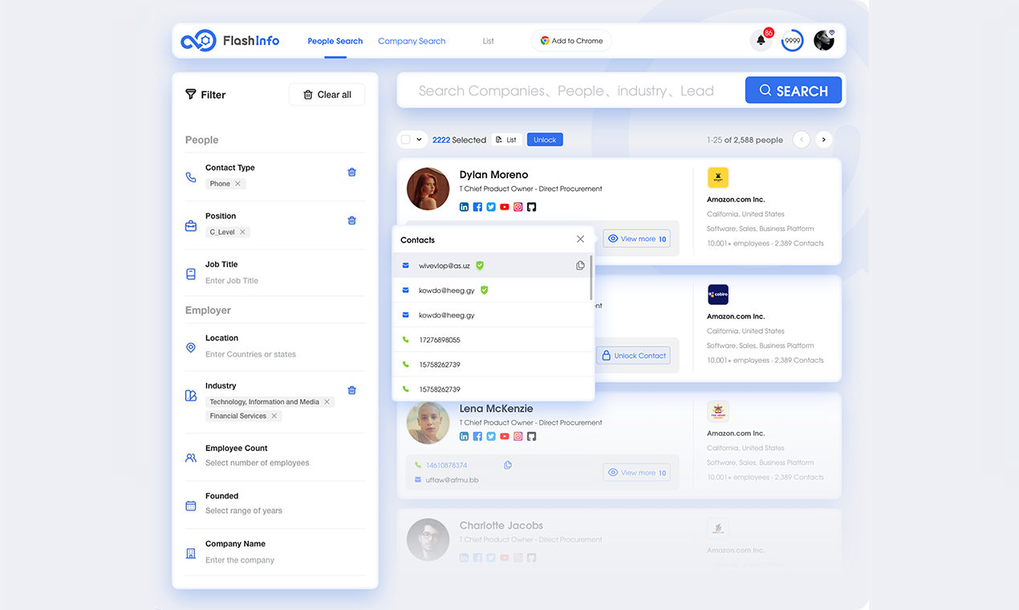Screen dimensions: 1019x610
Task: Click the Unlock Contact button
Action: tap(633, 356)
